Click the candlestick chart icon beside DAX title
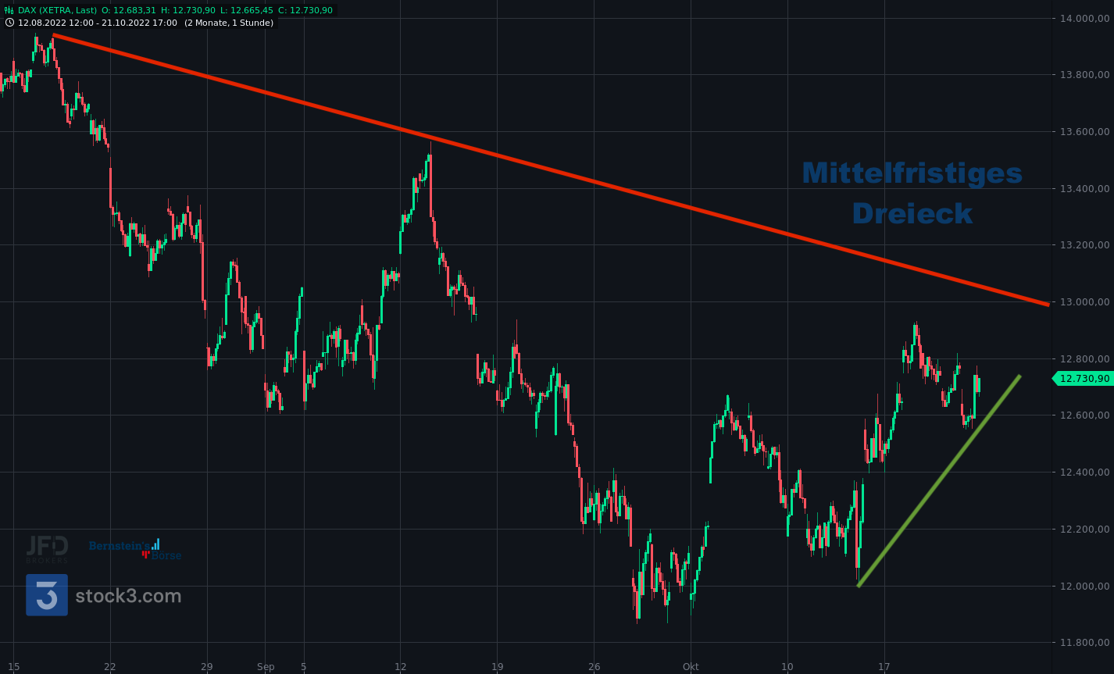Screen dimensions: 1114x674 (x=9, y=11)
